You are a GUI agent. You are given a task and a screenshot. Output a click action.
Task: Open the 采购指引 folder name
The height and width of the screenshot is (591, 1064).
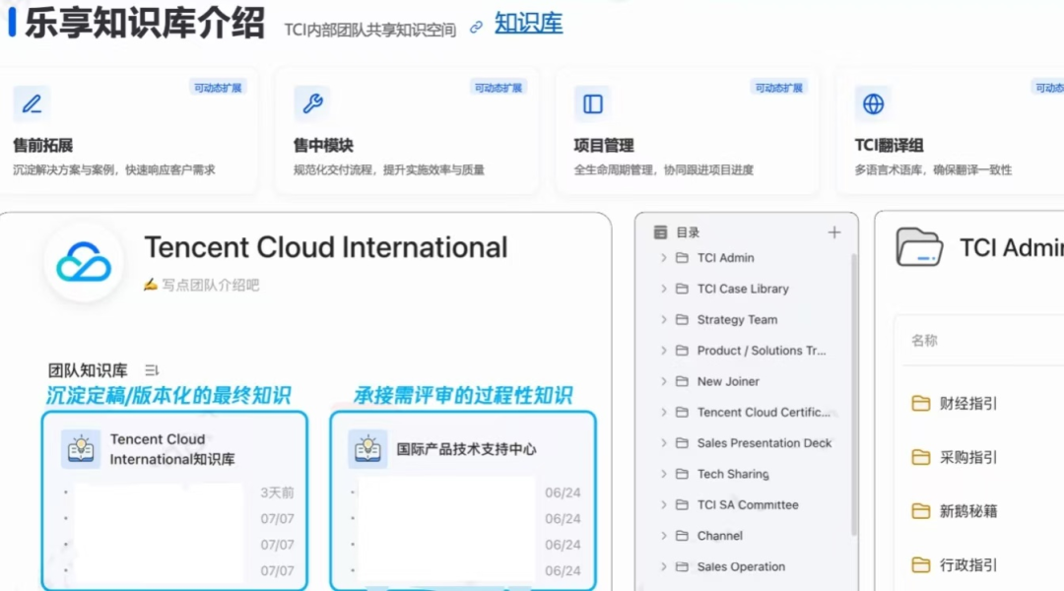(x=967, y=457)
